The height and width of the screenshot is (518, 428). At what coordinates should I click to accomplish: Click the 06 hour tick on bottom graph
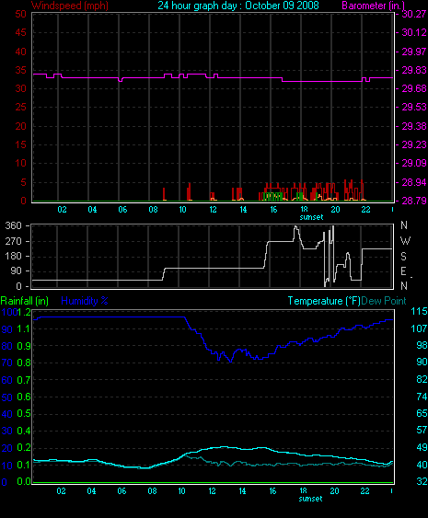121,491
